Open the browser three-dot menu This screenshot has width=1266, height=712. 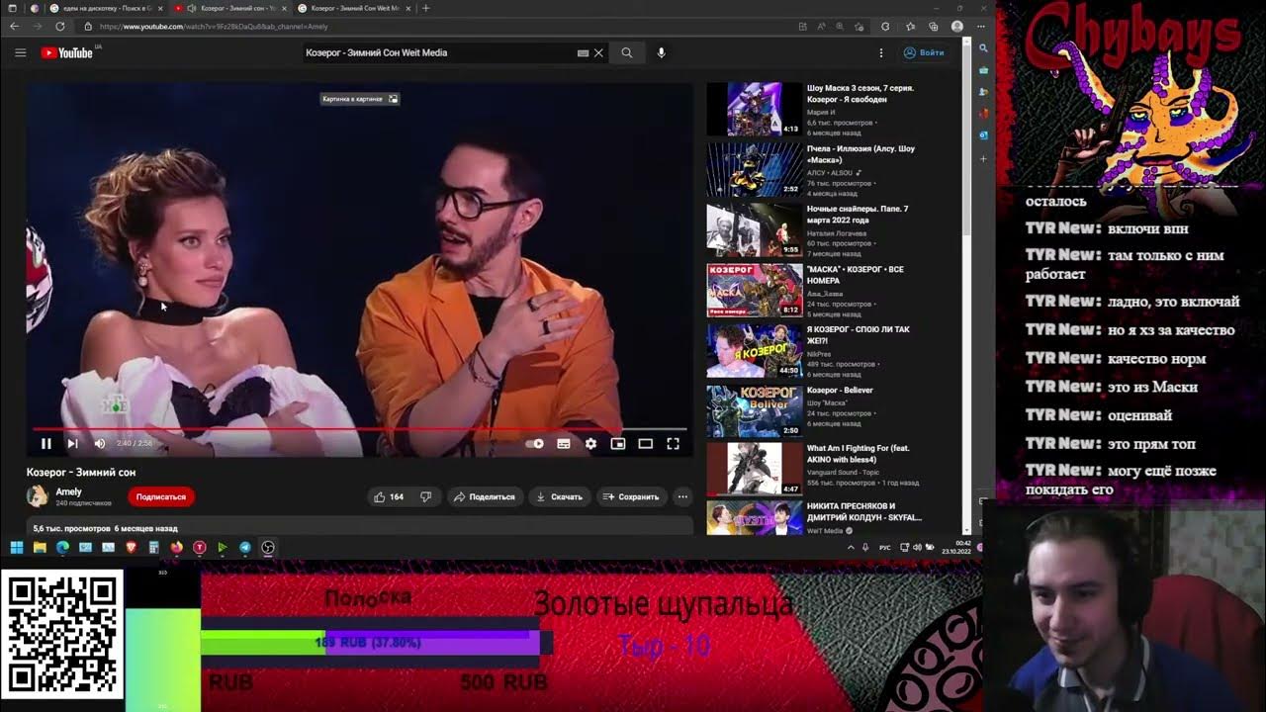pos(981,27)
